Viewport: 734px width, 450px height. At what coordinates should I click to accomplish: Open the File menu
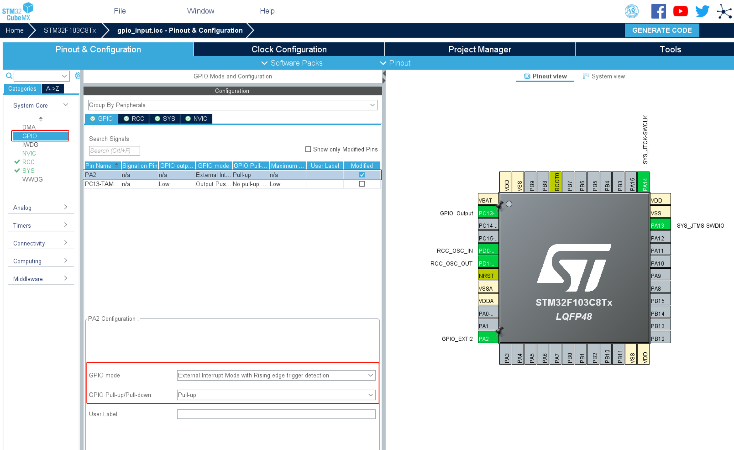point(120,11)
